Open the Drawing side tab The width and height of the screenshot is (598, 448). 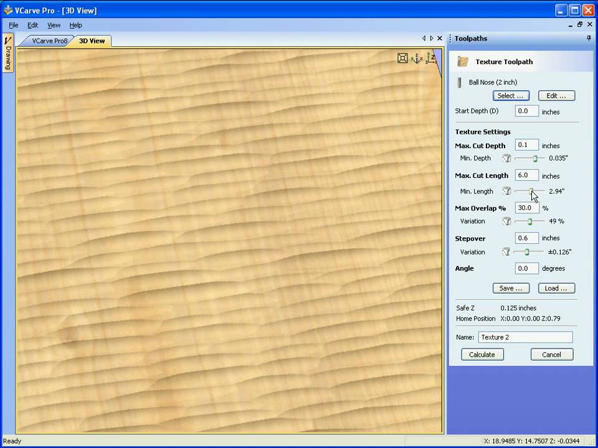pos(8,53)
